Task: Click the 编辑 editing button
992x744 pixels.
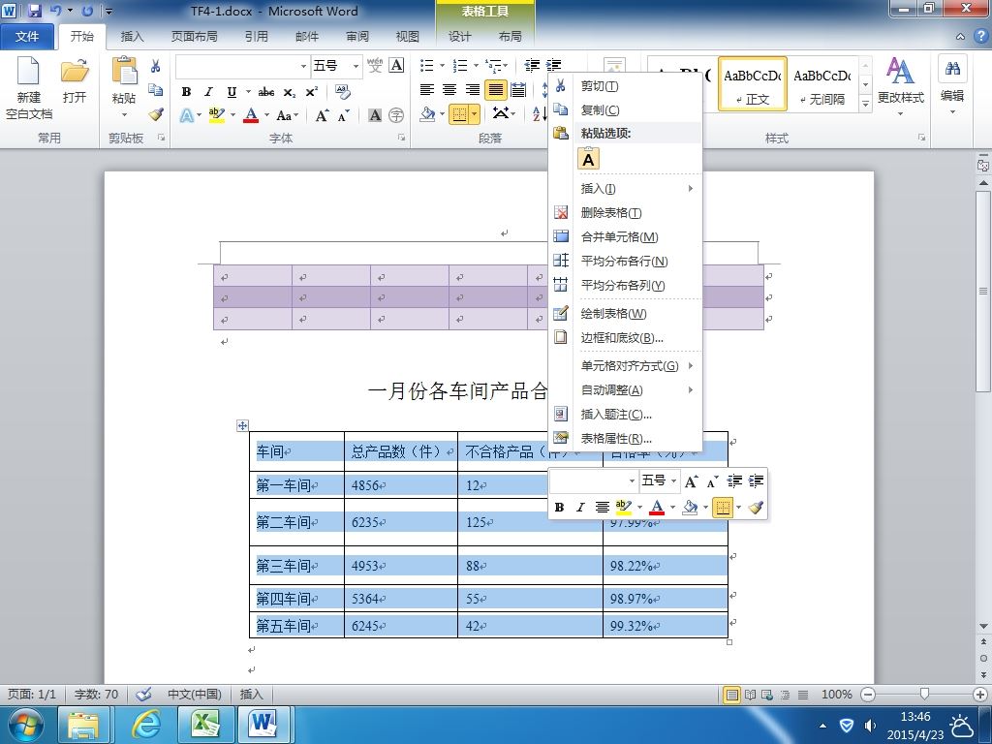Action: [952, 86]
